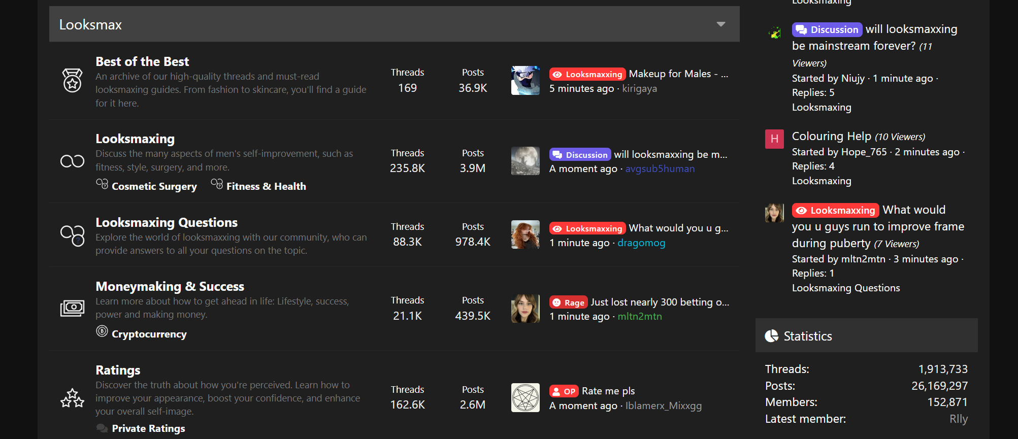Open the sidebar Colouring Help thread
Screen dimensions: 1018x439
point(831,136)
